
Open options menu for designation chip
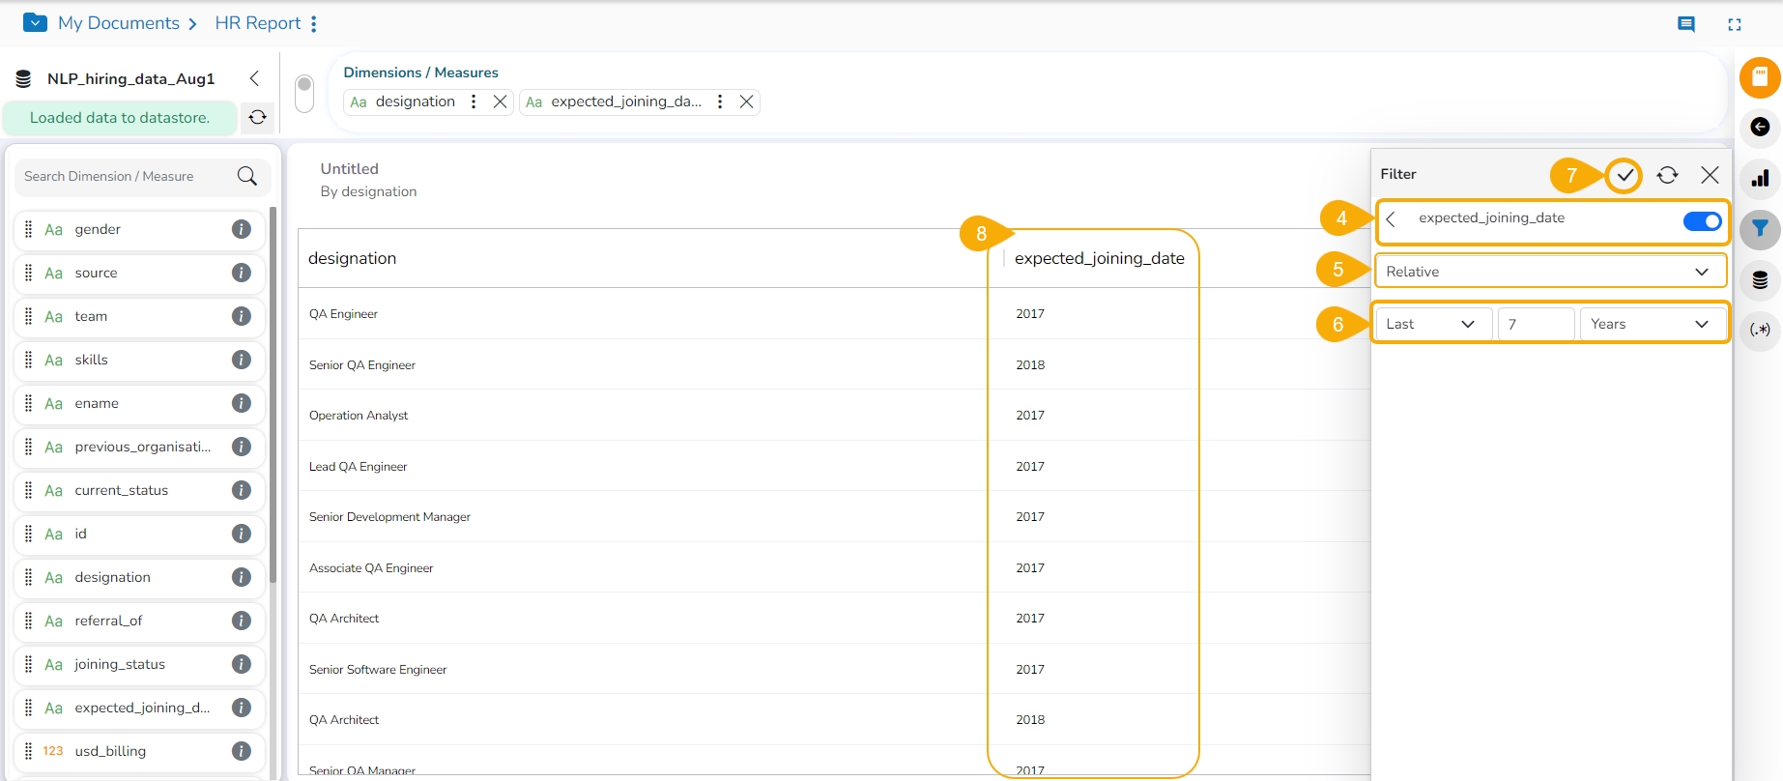[474, 101]
